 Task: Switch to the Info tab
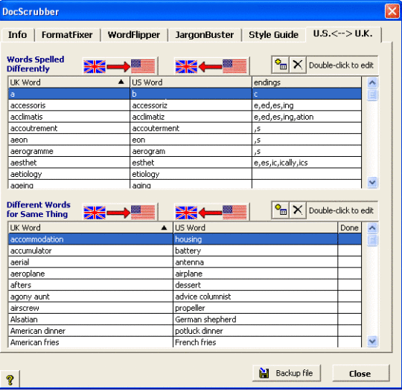point(17,35)
